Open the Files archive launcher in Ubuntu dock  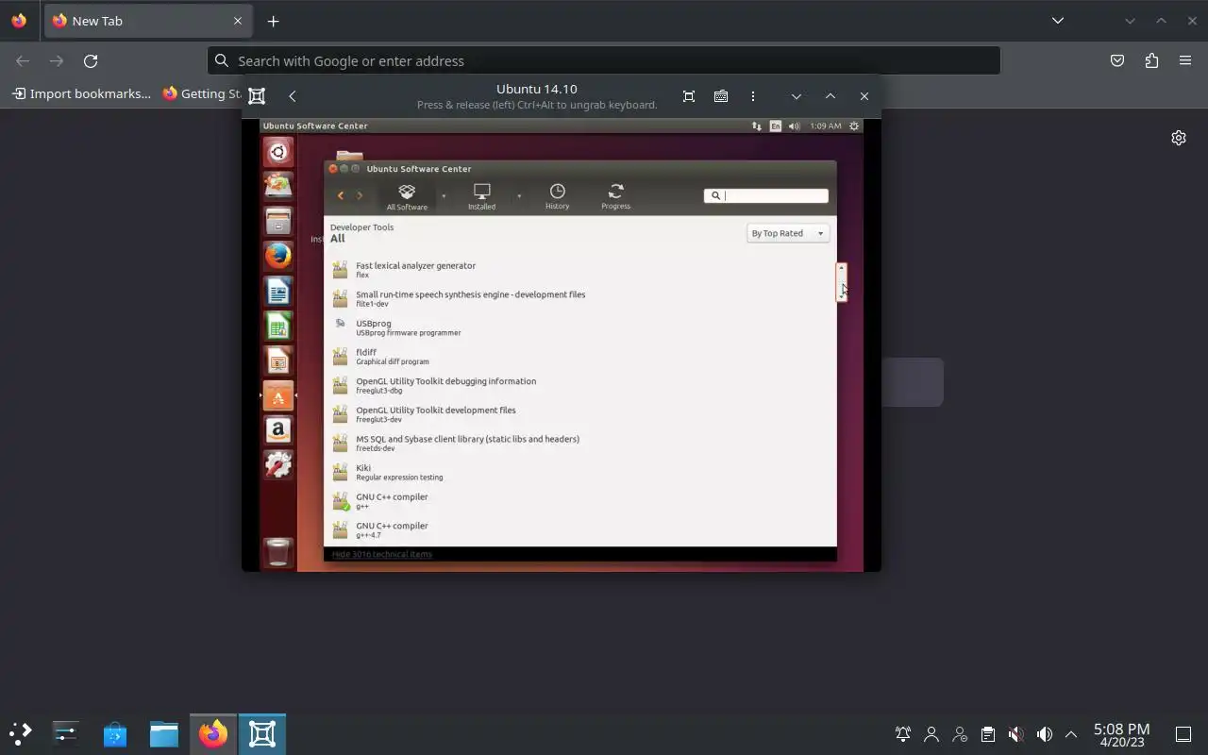(x=277, y=222)
